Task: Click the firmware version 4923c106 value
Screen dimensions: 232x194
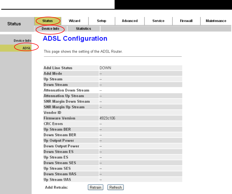Action: coord(107,118)
